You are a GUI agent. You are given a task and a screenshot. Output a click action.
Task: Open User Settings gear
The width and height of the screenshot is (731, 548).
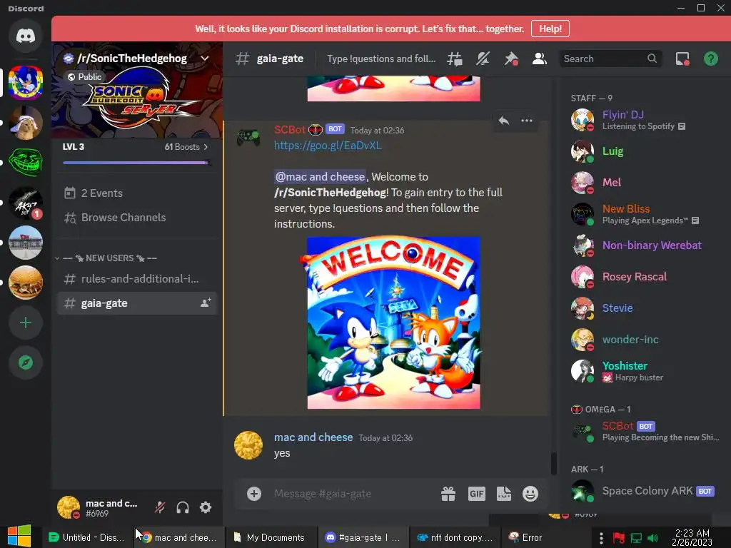[206, 507]
